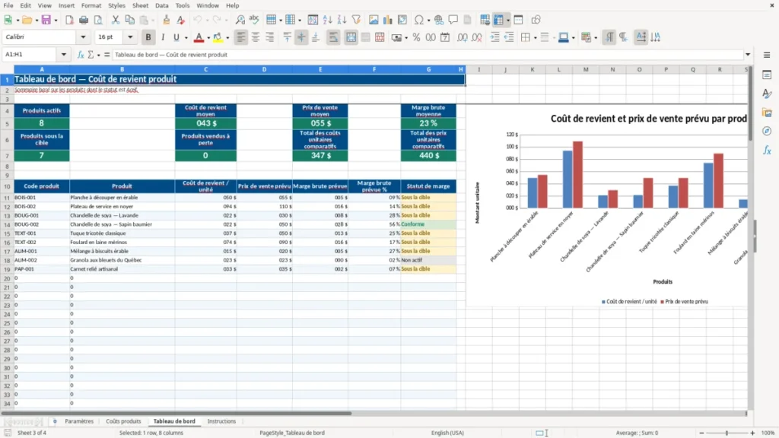Image resolution: width=779 pixels, height=438 pixels.
Task: Run the Spelling check icon
Action: (x=254, y=20)
